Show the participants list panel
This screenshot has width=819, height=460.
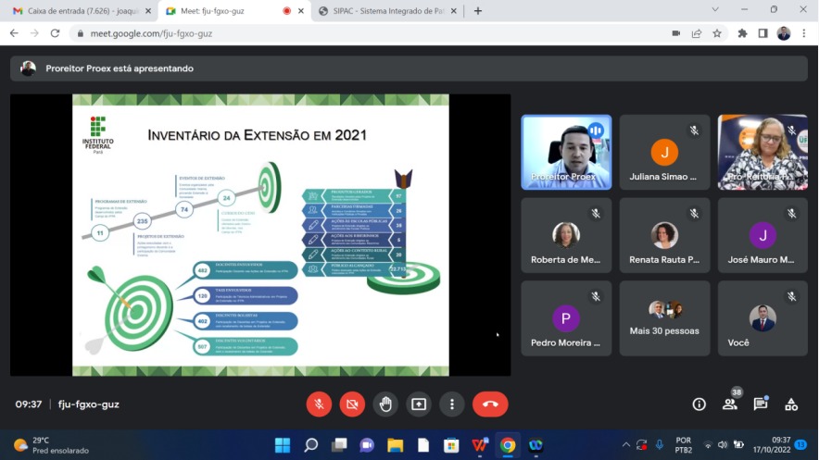pos(730,404)
